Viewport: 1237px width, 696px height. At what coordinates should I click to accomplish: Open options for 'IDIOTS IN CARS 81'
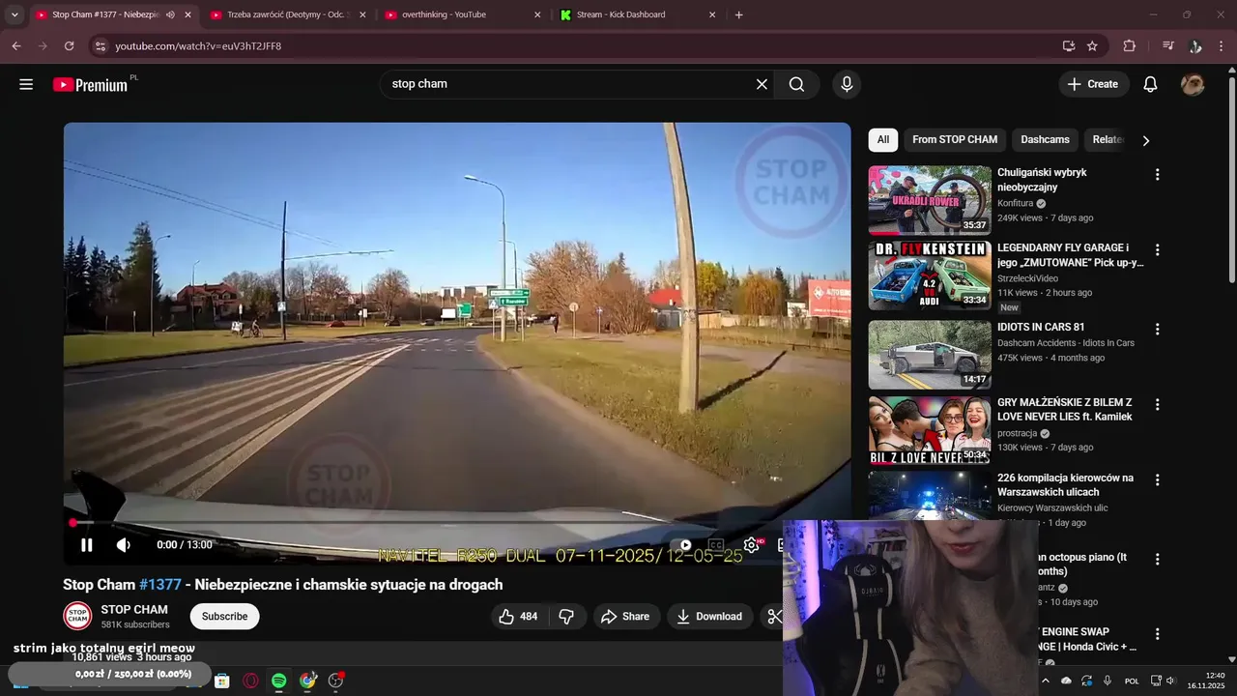[1157, 330]
